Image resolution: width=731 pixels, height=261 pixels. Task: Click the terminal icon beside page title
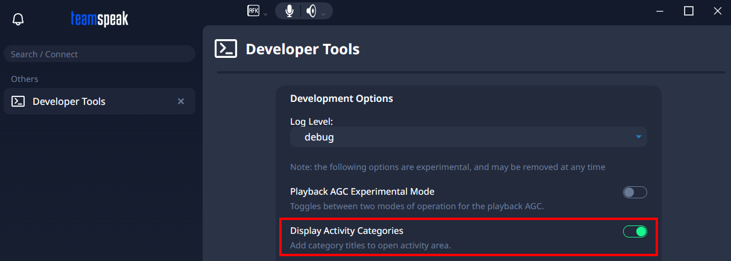coord(226,49)
